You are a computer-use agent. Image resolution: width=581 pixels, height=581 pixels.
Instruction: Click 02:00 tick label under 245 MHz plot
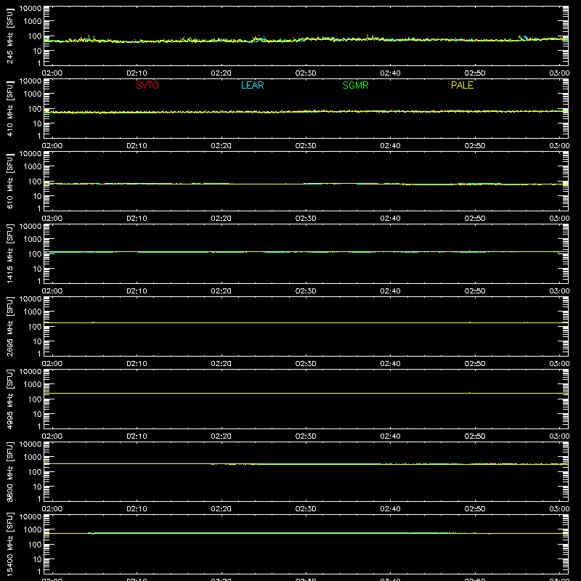[x=52, y=73]
